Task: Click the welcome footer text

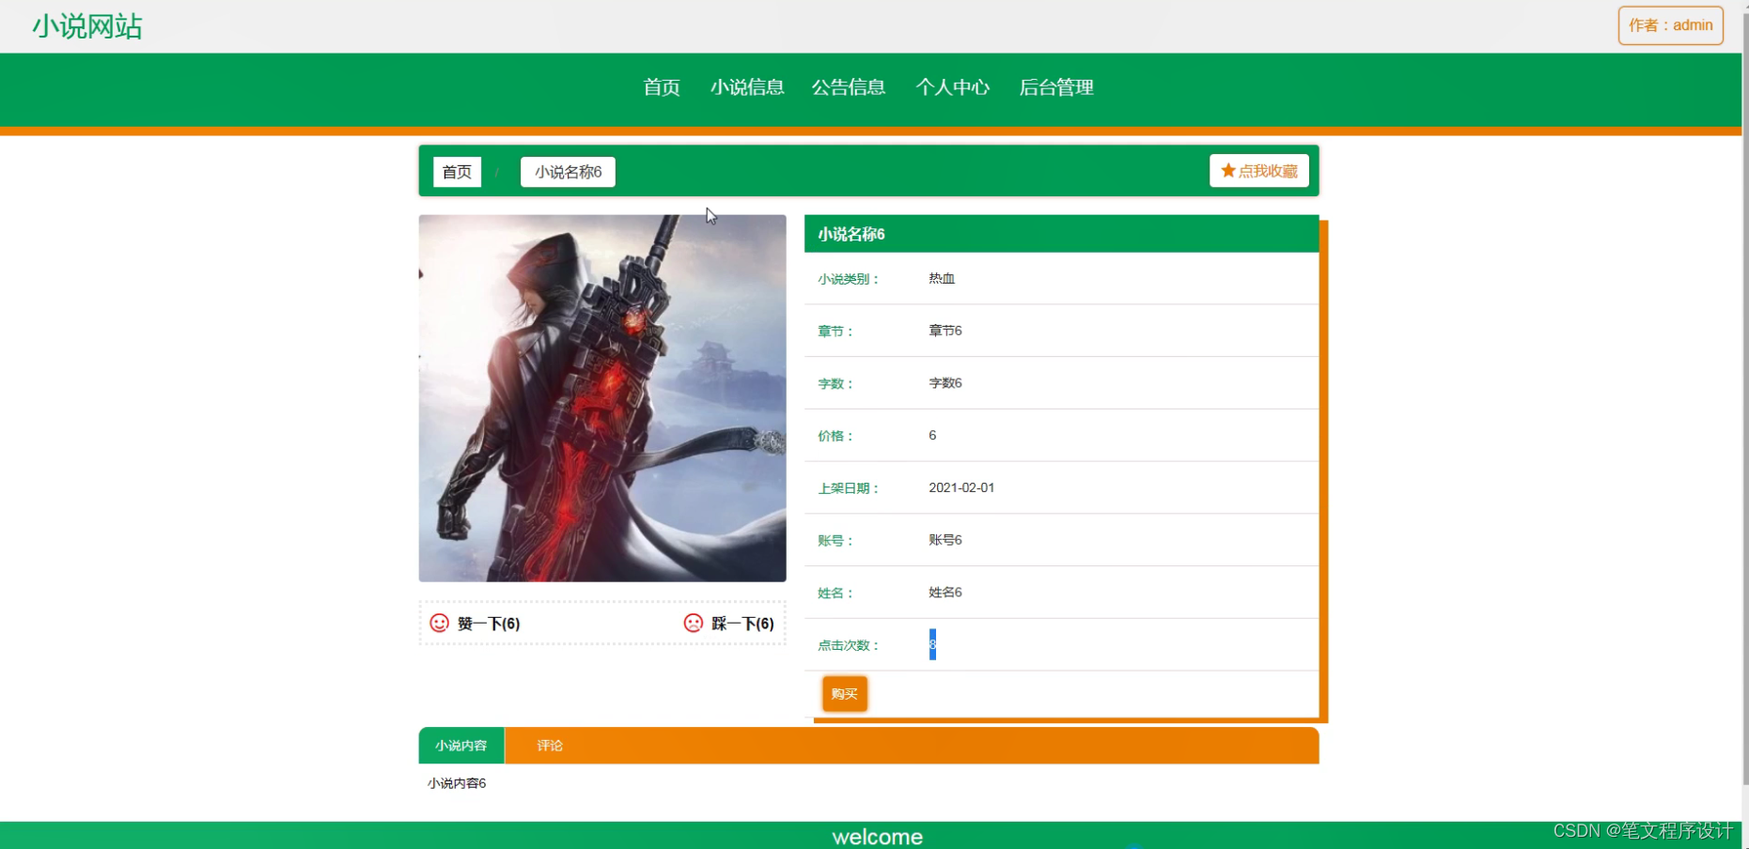Action: pos(878,836)
